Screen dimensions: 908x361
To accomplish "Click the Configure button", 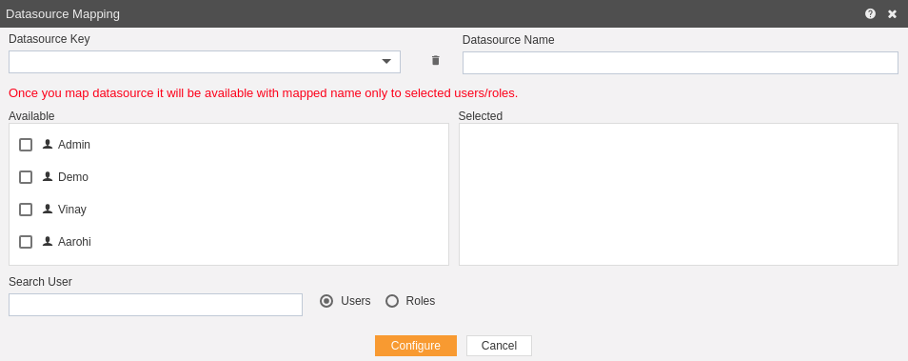I will 416,346.
